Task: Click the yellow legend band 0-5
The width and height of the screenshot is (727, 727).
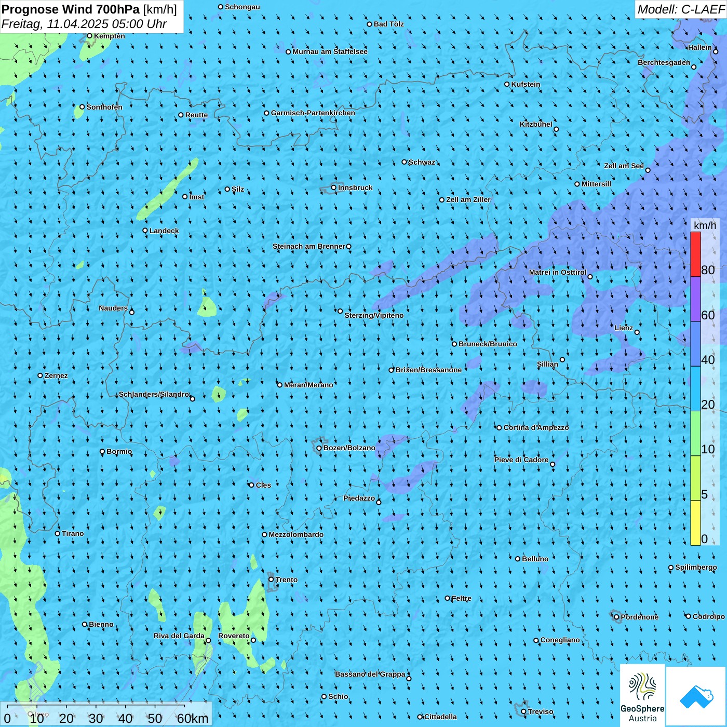Action: 695,523
